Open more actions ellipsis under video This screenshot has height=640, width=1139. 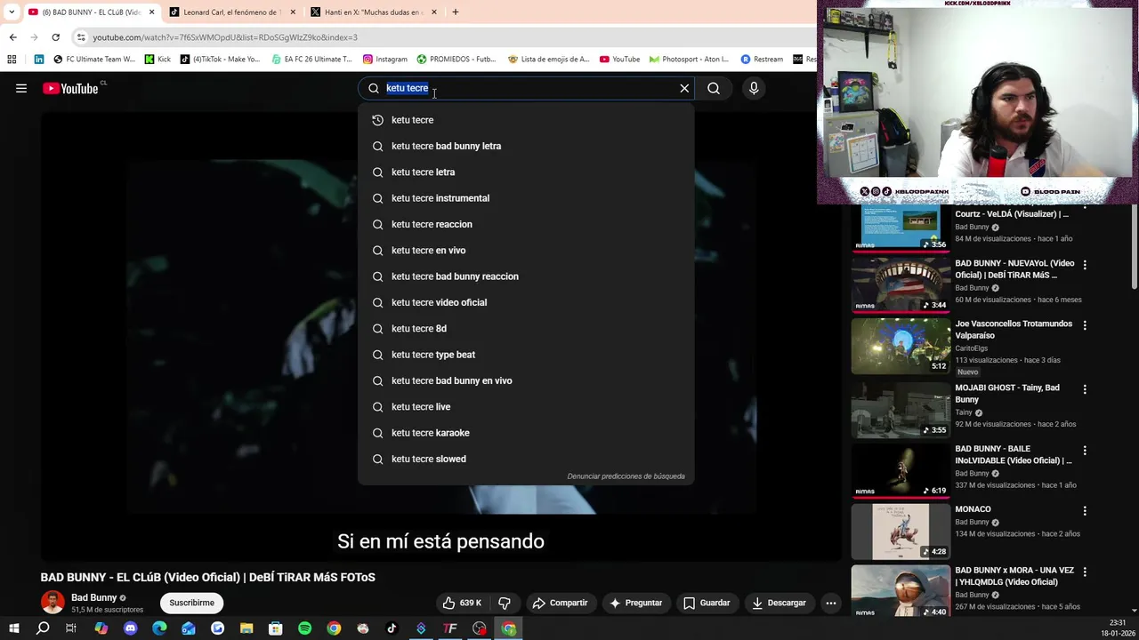point(831,603)
